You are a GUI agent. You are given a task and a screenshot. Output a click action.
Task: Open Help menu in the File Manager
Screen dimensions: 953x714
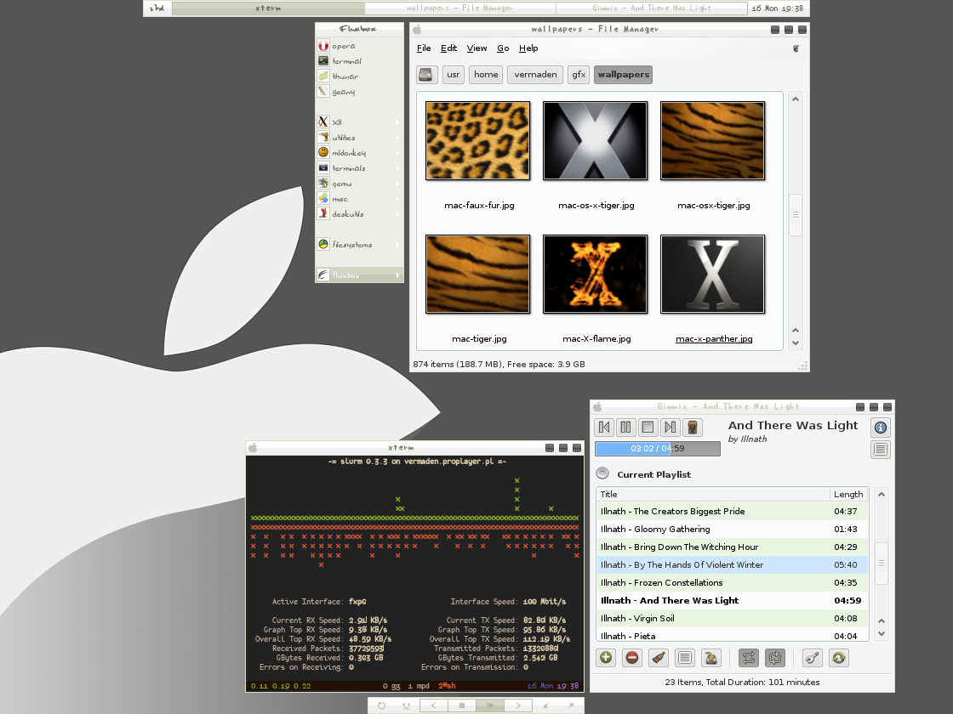528,48
